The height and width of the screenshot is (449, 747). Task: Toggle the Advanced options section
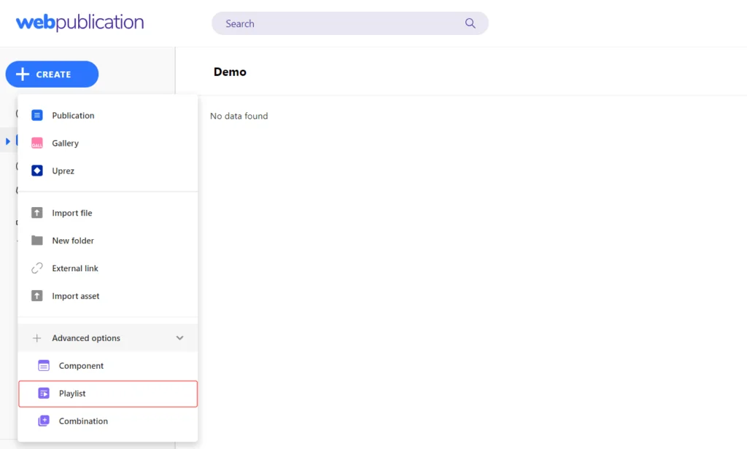(108, 338)
